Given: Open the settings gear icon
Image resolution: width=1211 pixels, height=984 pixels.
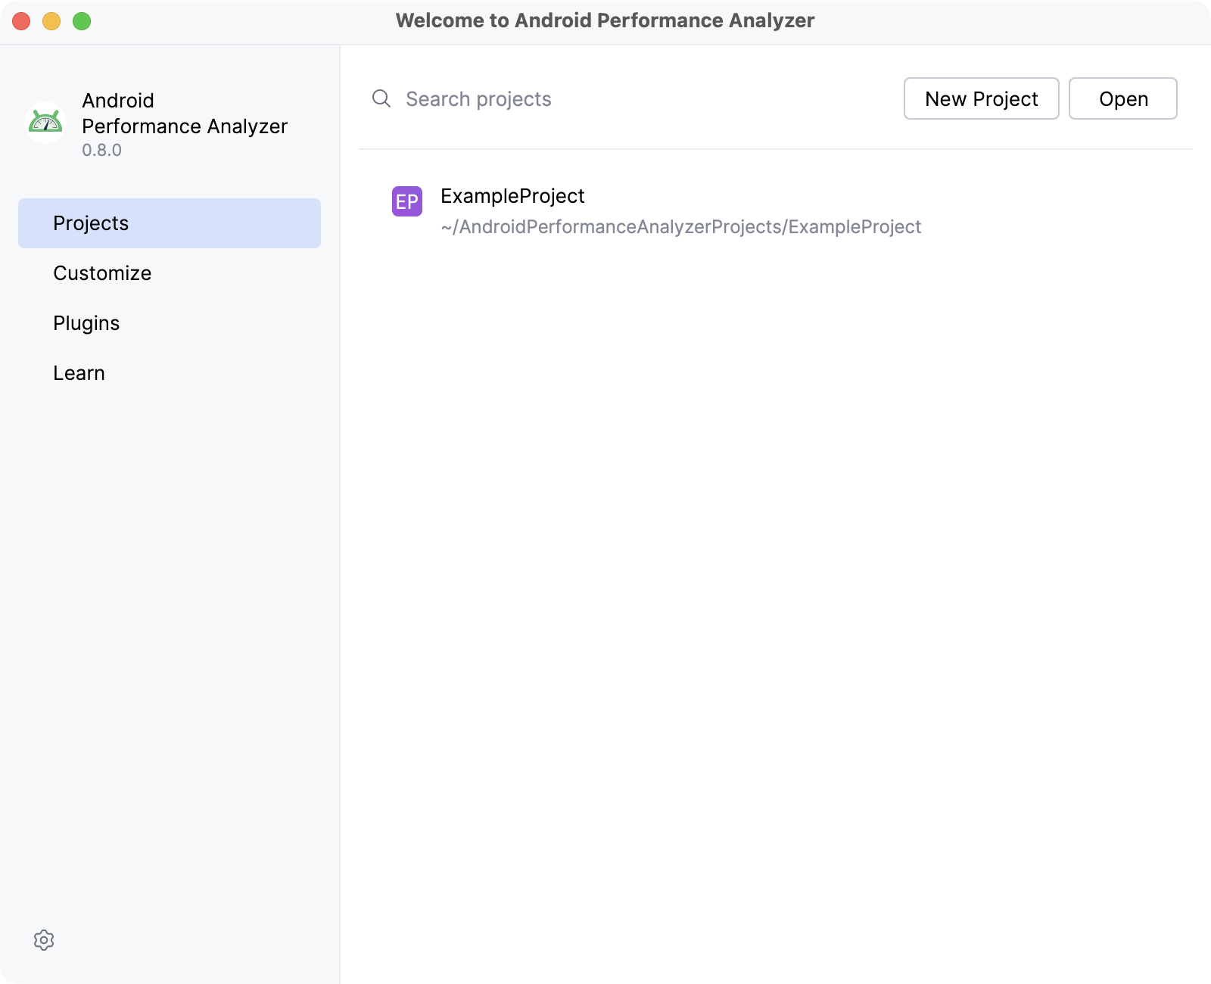Looking at the screenshot, I should point(44,940).
